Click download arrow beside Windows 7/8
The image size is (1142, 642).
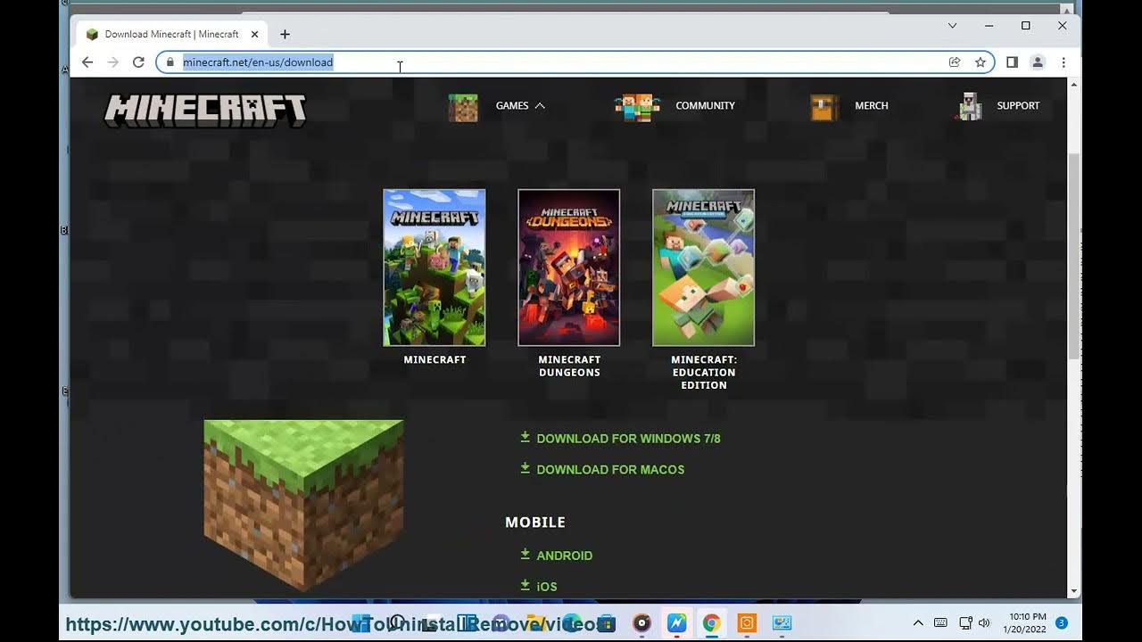pyautogui.click(x=525, y=437)
